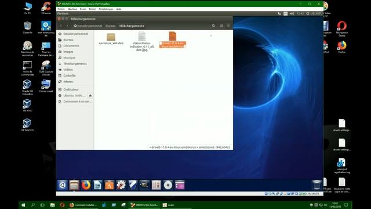Open the Fichier menu in VirtualBox
The width and height of the screenshot is (371, 209).
click(x=61, y=9)
